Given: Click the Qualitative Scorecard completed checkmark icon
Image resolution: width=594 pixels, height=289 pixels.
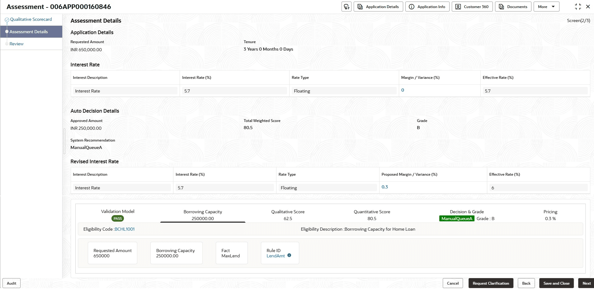Looking at the screenshot, I should tap(7, 20).
